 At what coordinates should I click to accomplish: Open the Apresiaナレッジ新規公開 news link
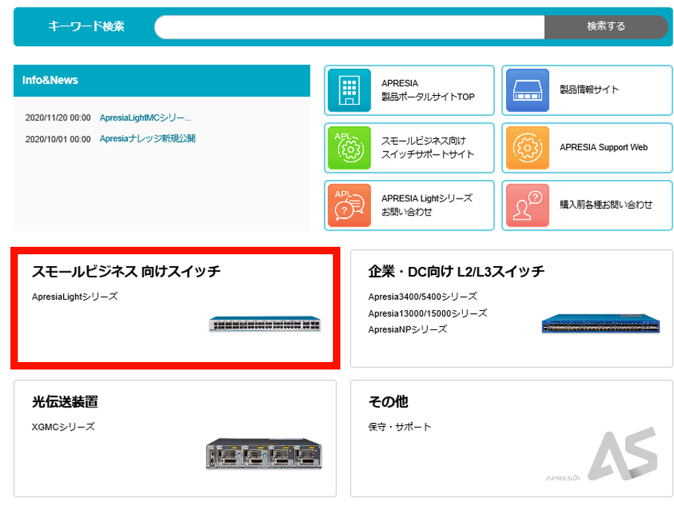point(147,138)
